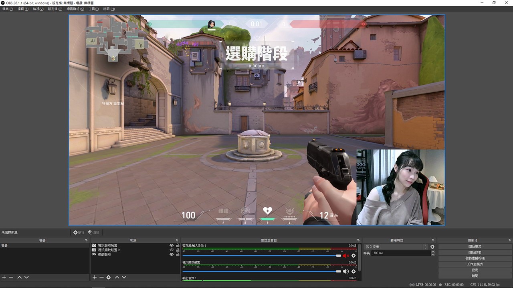Screen dimensions: 513x288
Task: Click the CPU: 11.3%, 59.02 fps status text
Action: pos(485,284)
